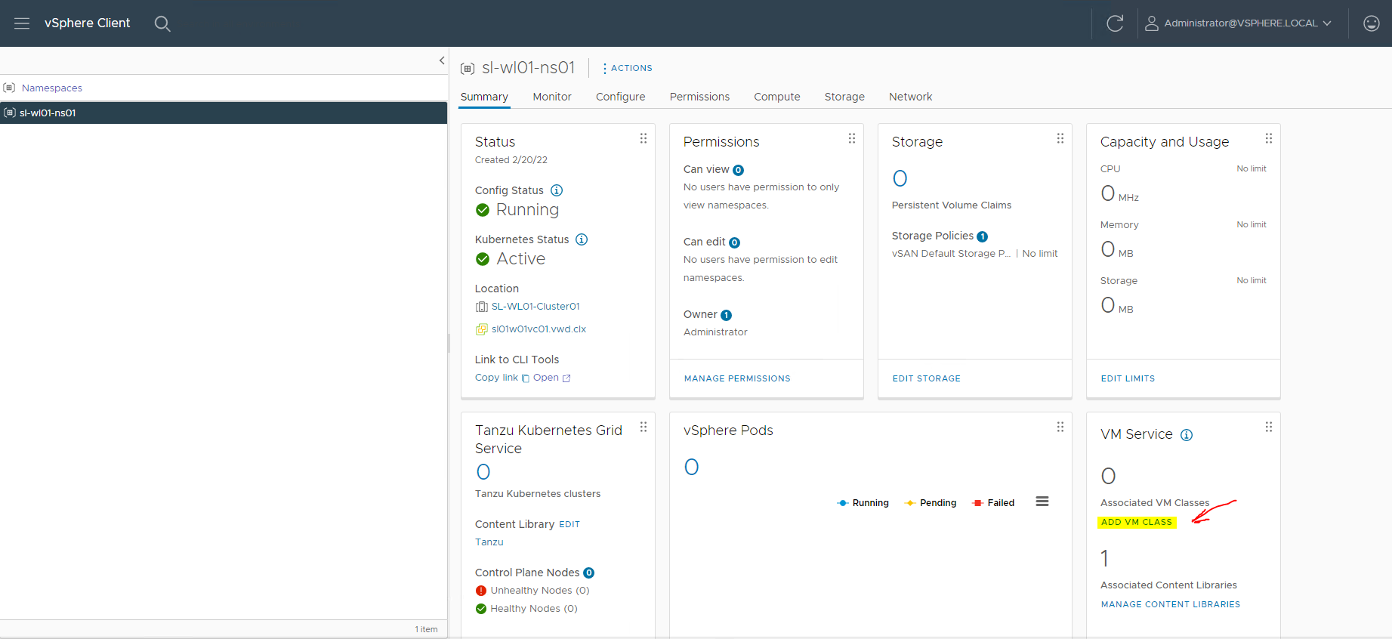The width and height of the screenshot is (1392, 639).
Task: Open the search magnifier in header
Action: pos(162,23)
